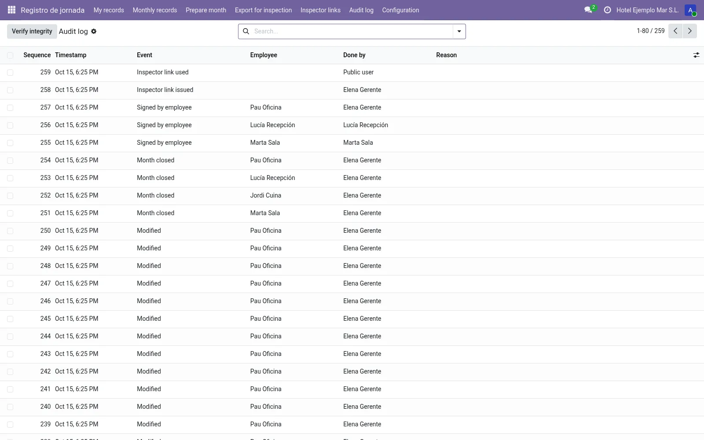Open the Monthly records menu
Viewport: 704px width, 440px height.
(x=155, y=10)
